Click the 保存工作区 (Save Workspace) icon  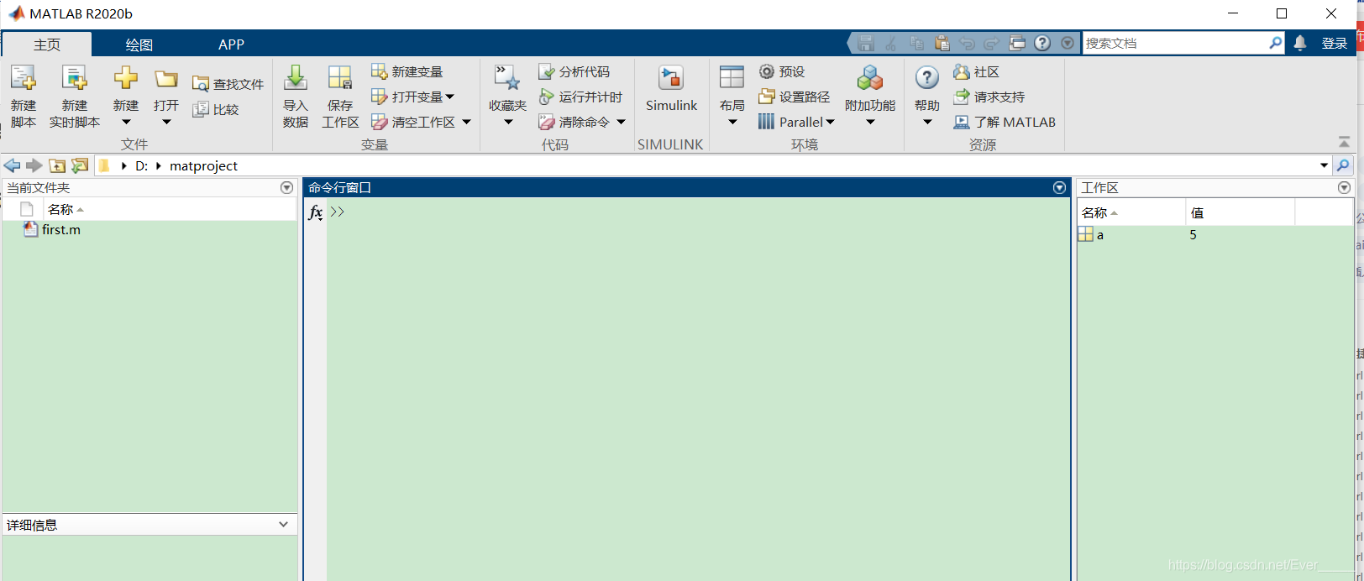coord(340,78)
